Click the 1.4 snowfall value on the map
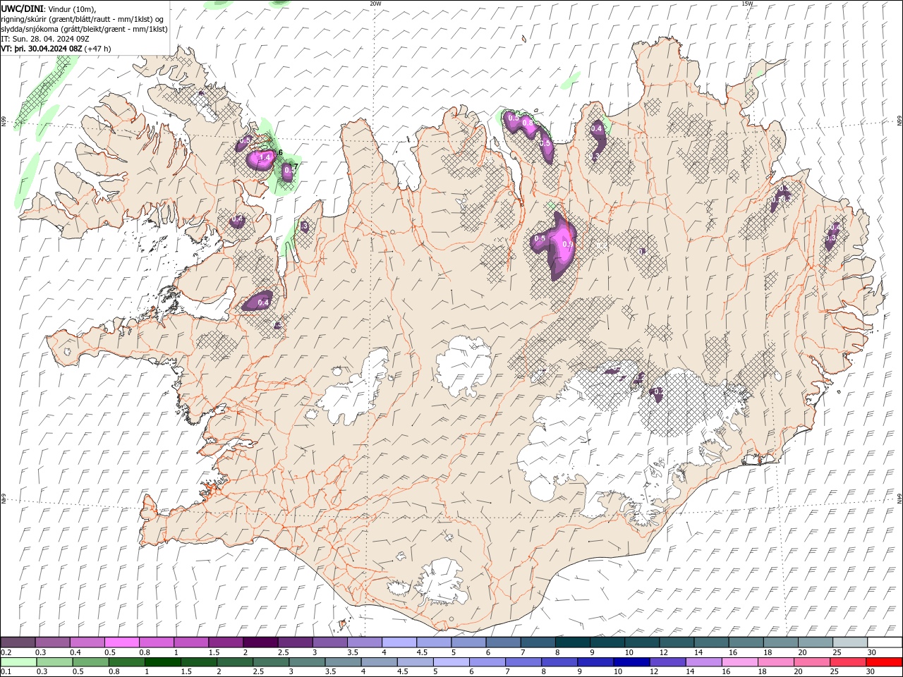 pos(265,157)
